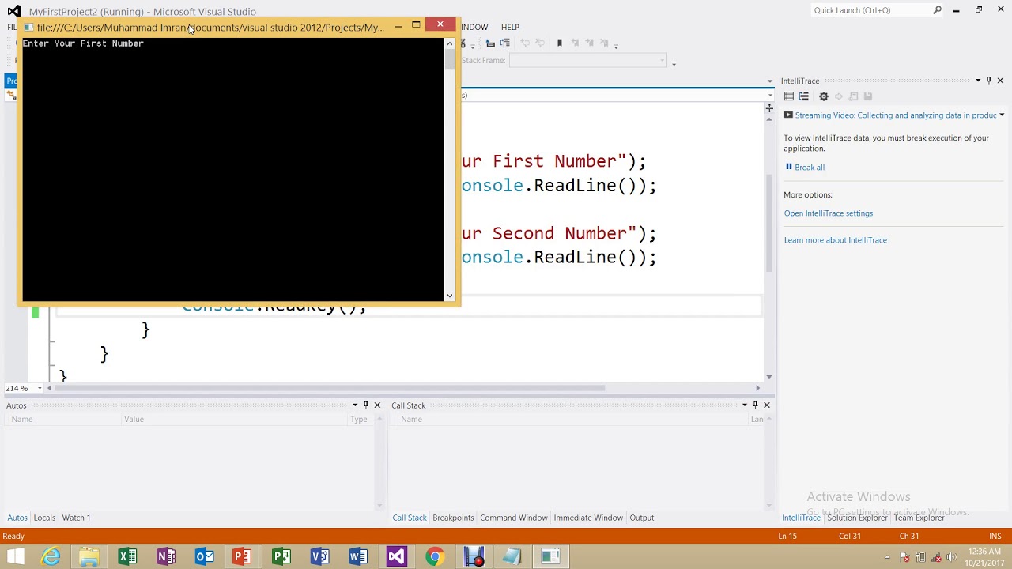1012x569 pixels.
Task: Open IntelliTrace settings gear icon
Action: tap(823, 96)
